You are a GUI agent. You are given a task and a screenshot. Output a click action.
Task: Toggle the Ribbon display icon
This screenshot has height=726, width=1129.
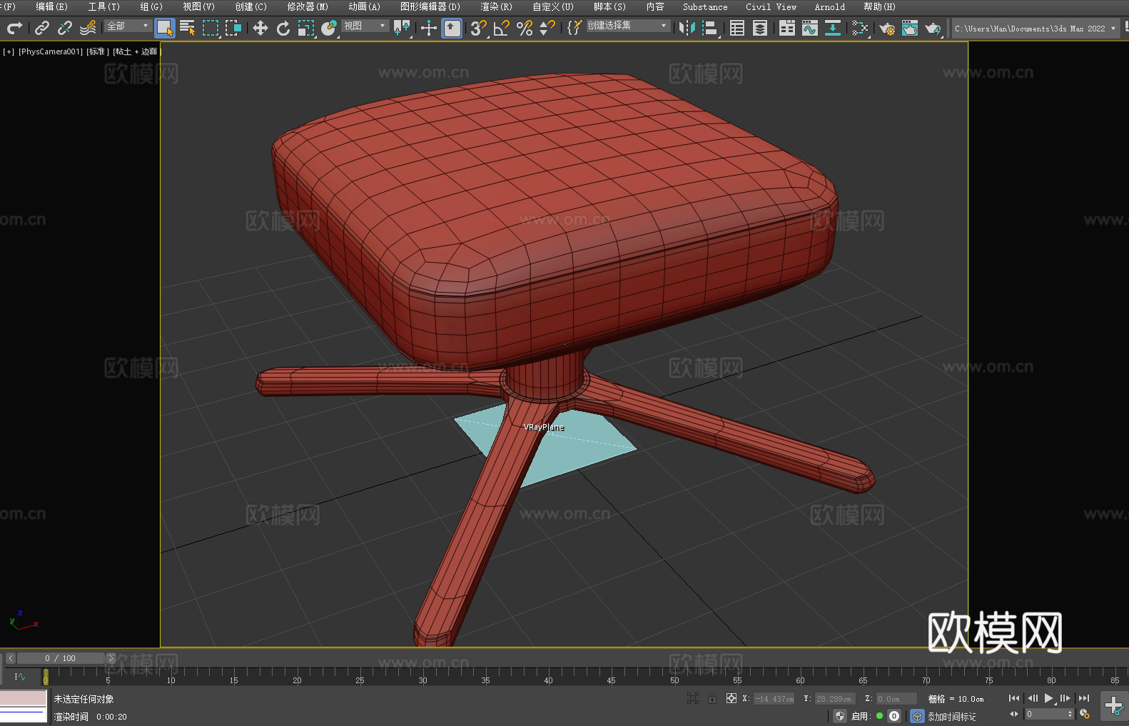click(x=787, y=28)
